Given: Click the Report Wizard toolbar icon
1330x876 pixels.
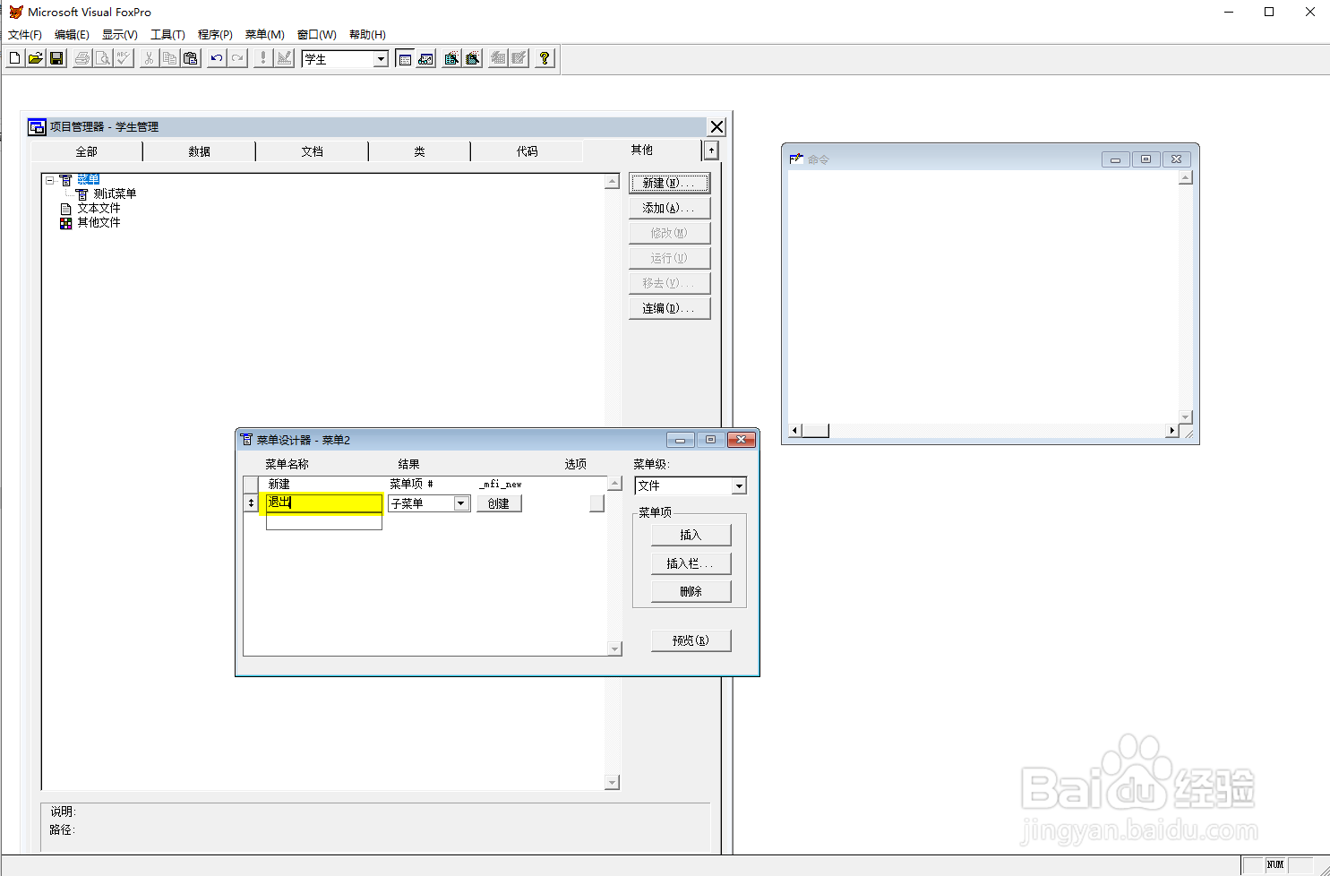Looking at the screenshot, I should pyautogui.click(x=473, y=58).
